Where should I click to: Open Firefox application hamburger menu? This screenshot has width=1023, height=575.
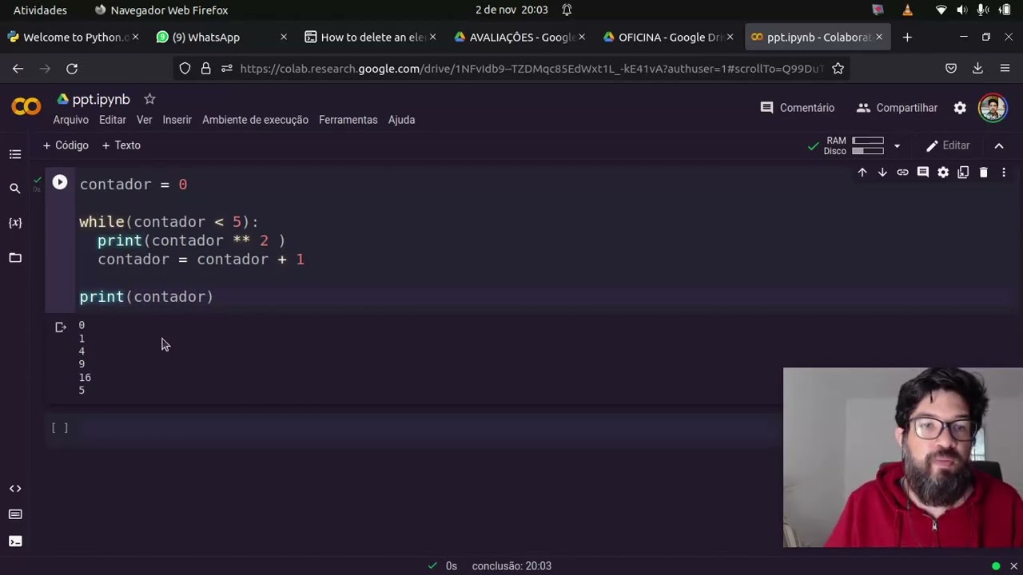click(x=1005, y=69)
